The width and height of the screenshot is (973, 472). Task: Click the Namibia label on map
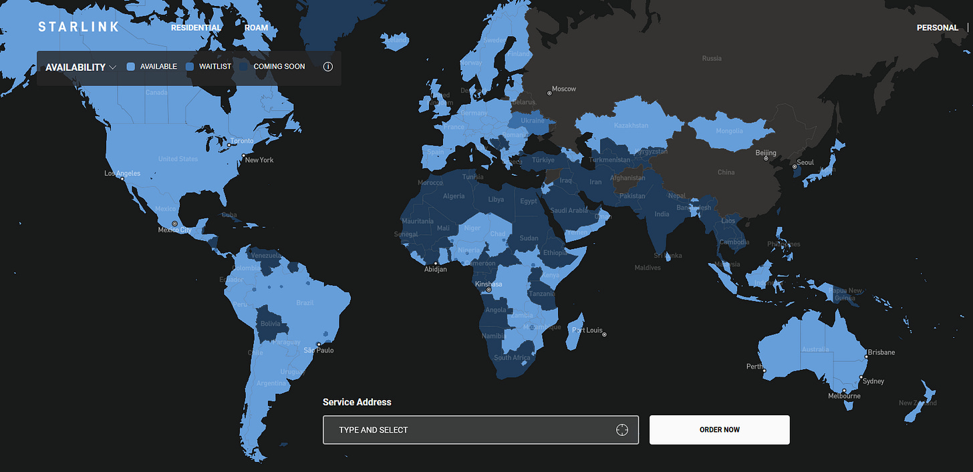point(494,336)
